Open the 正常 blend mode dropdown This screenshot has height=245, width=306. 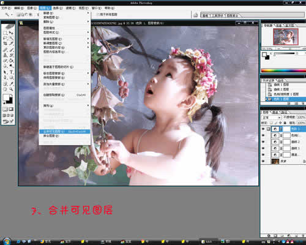[272, 118]
